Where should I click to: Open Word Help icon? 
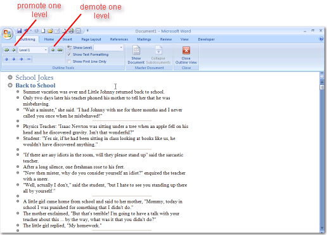(321, 39)
